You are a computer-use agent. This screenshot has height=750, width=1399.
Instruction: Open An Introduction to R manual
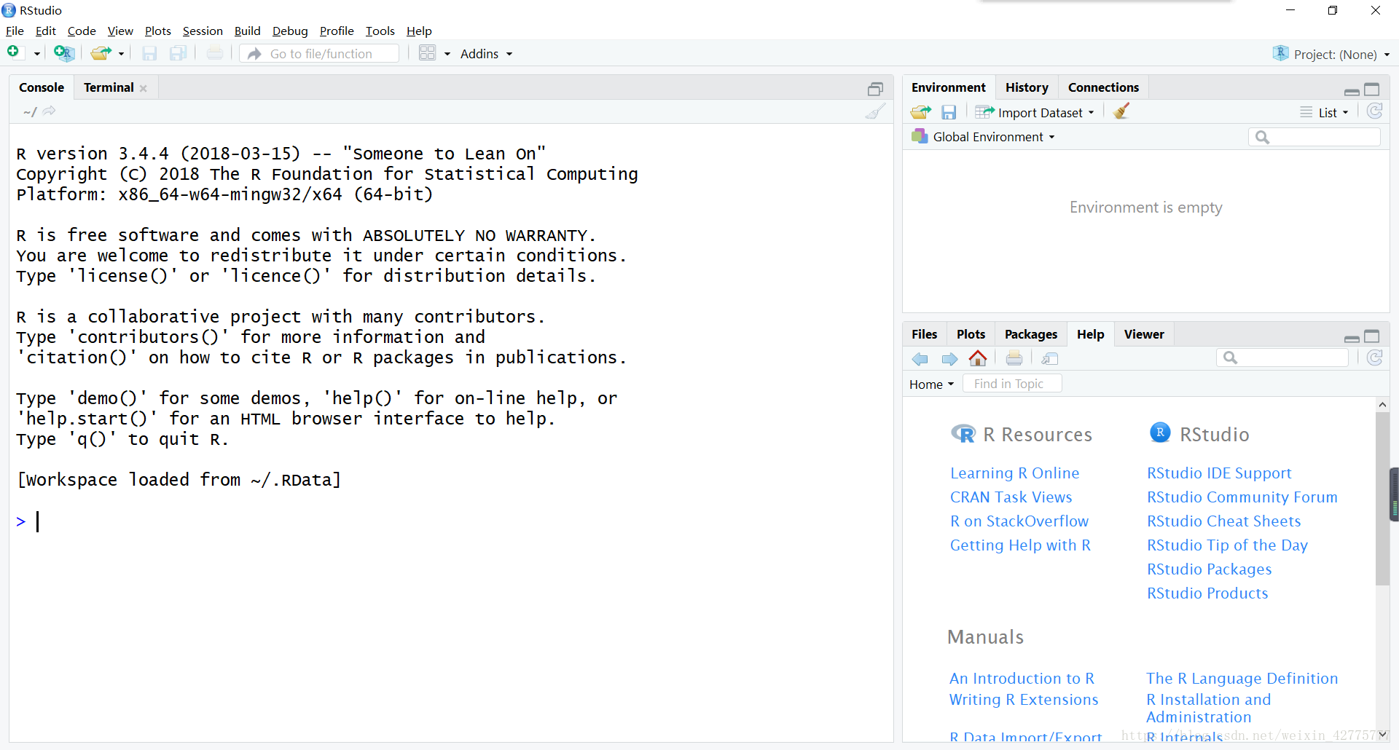[1022, 679]
